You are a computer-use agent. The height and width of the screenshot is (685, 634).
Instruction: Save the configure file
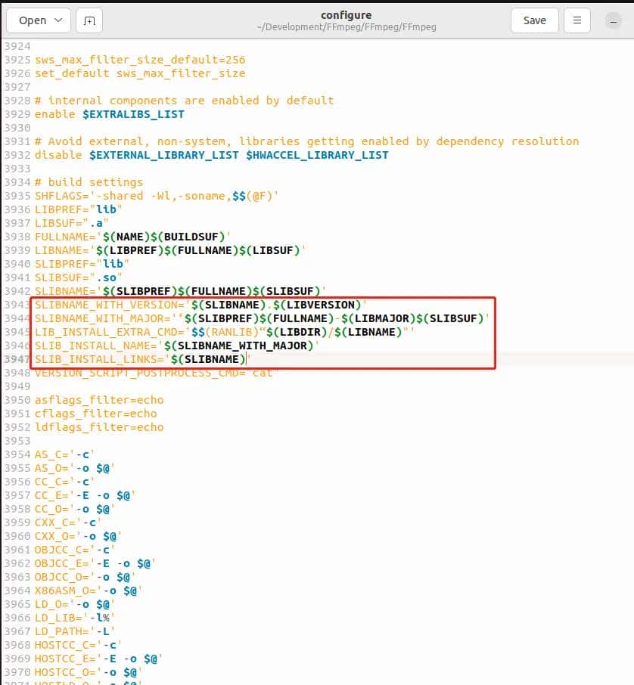point(534,20)
